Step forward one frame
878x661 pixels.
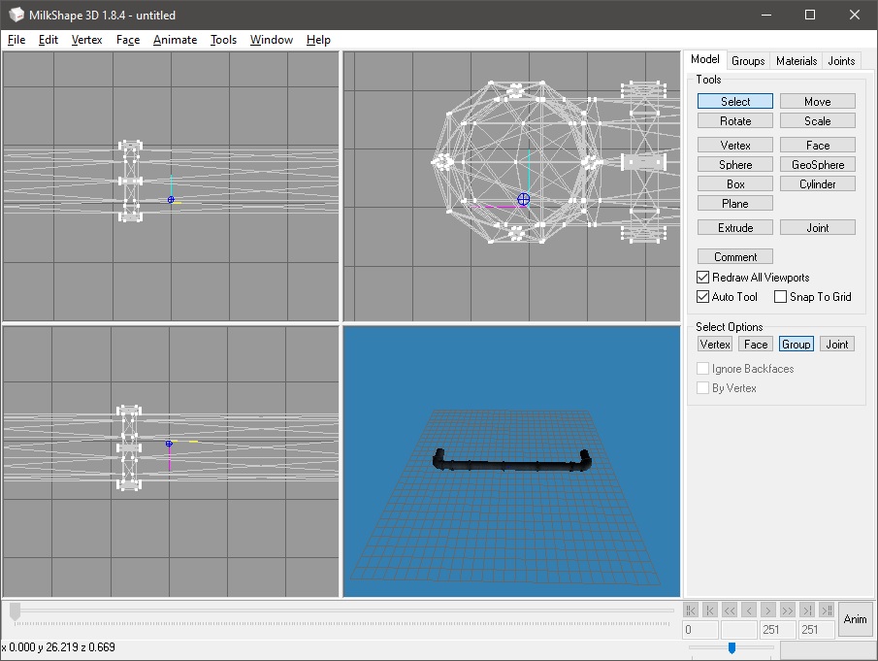tap(767, 610)
